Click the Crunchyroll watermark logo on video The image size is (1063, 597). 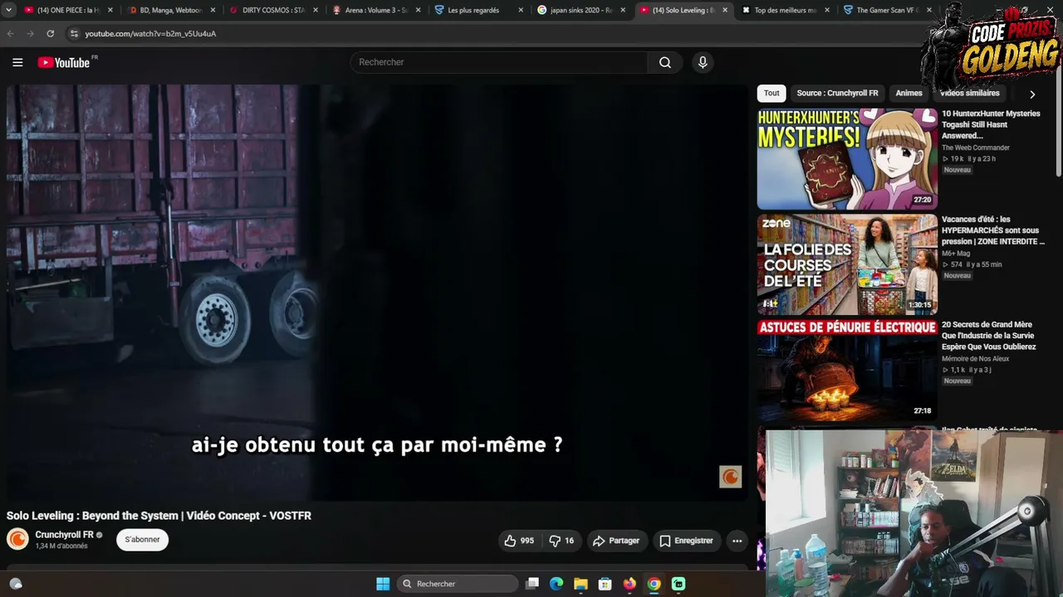[730, 476]
